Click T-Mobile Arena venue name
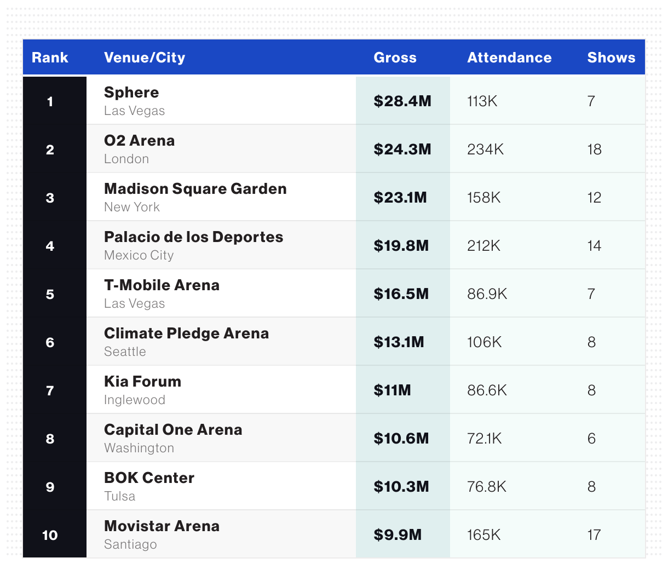The image size is (668, 564). pos(162,285)
